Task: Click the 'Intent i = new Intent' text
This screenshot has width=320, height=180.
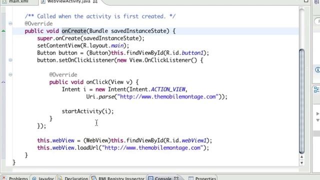Action: tap(94, 89)
